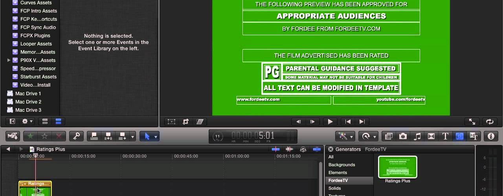Append clip to the storyline
Image resolution: width=503 pixels, height=196 pixels.
coord(122,136)
